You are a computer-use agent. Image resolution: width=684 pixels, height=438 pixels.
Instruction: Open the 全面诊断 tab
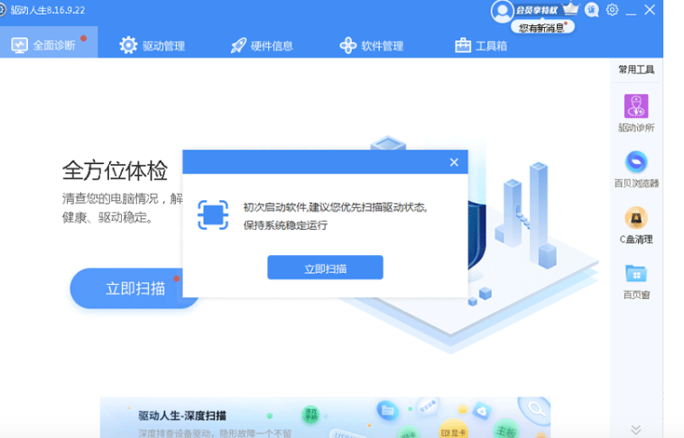click(48, 45)
